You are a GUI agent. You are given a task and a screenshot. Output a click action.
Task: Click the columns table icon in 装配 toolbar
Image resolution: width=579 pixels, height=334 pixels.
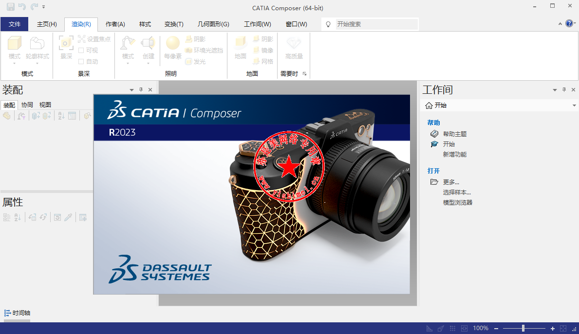pos(72,116)
